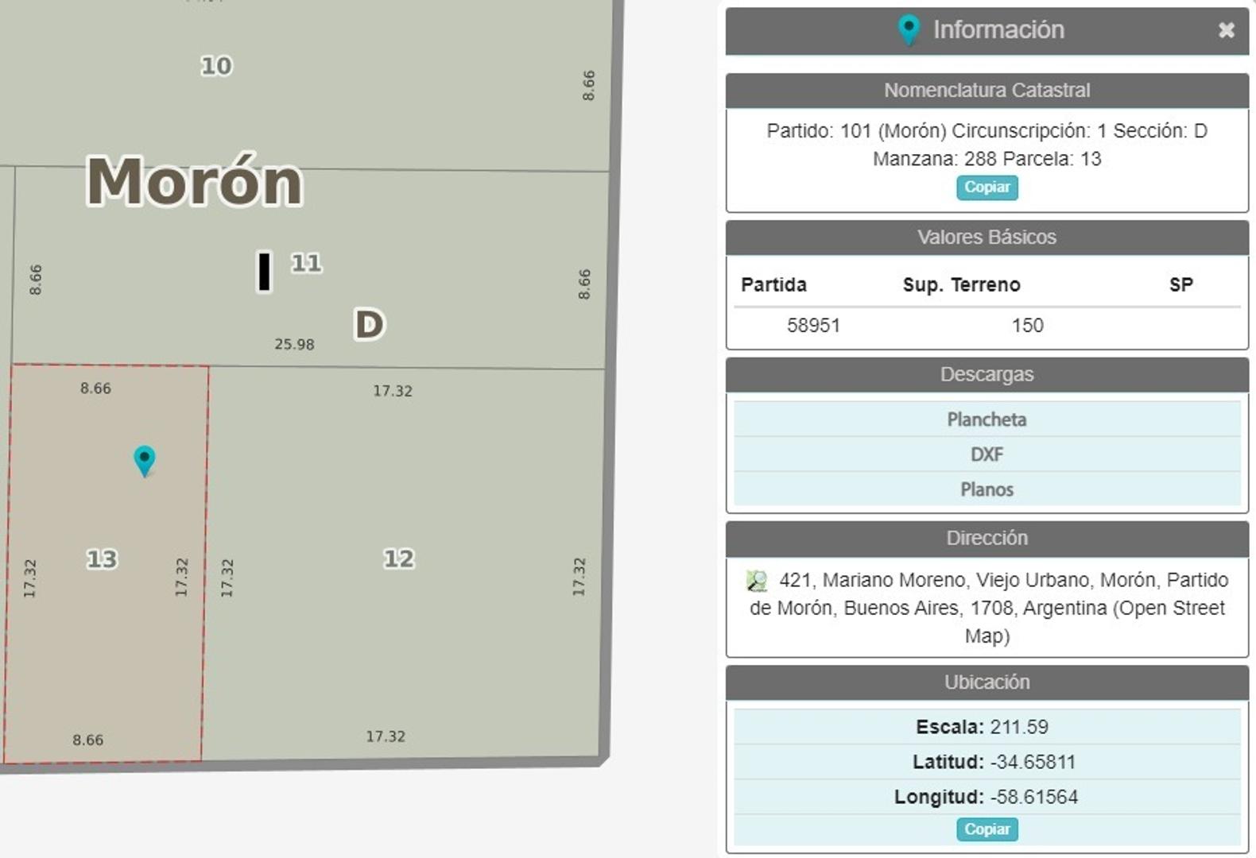Click the Sup. Terreno value 150
Viewport: 1256px width, 858px height.
coord(1027,325)
